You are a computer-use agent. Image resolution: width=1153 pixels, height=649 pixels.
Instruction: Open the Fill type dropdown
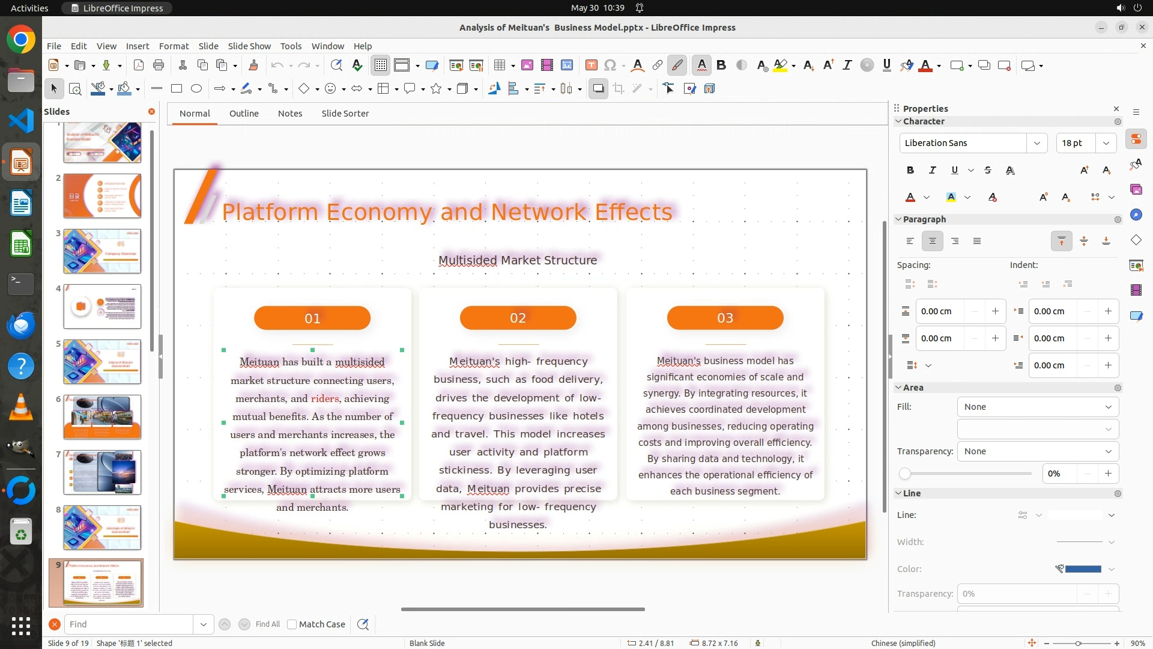pos(1037,407)
